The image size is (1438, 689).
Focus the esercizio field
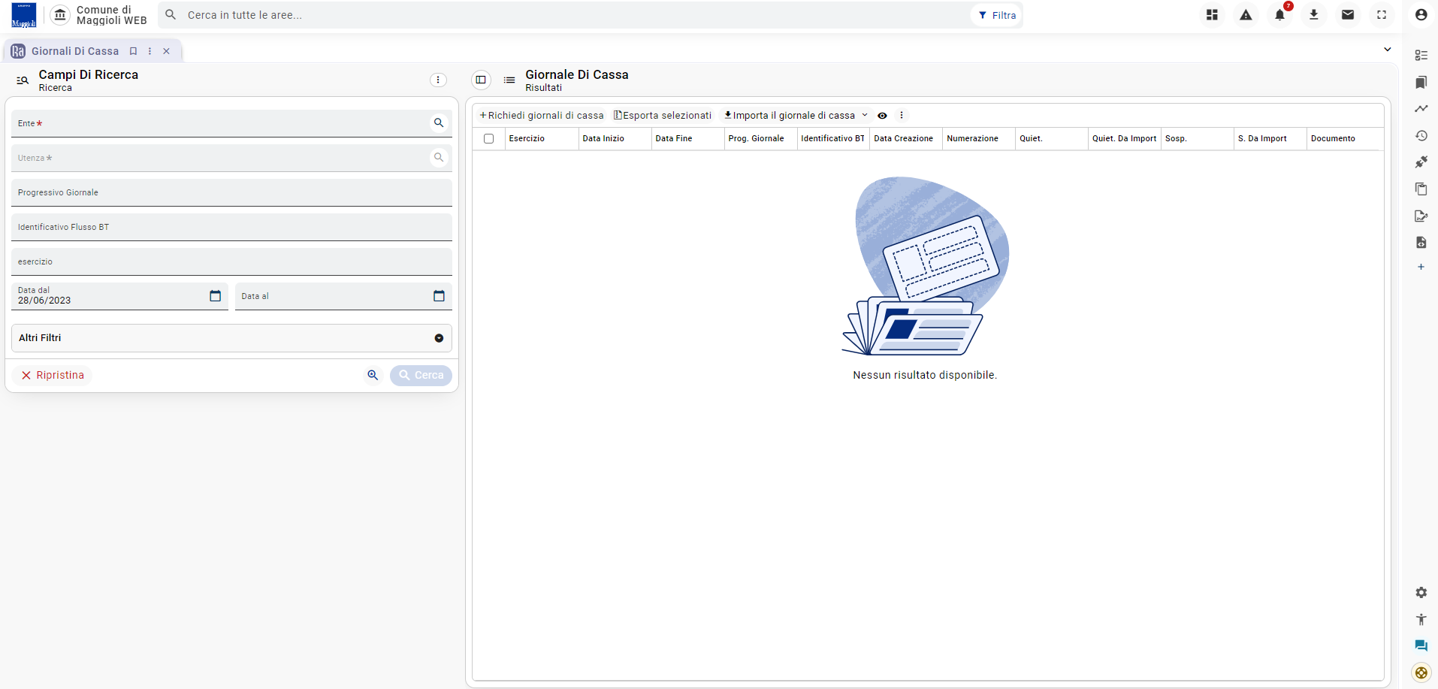coord(231,261)
